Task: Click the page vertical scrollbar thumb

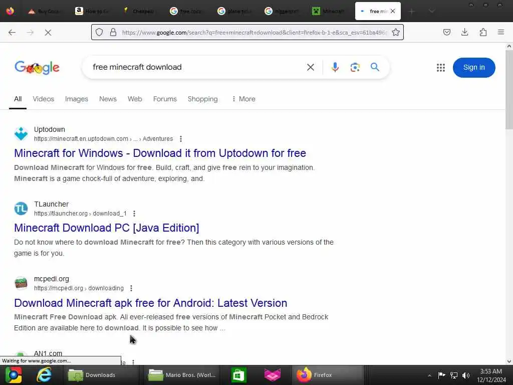Action: pos(509,89)
